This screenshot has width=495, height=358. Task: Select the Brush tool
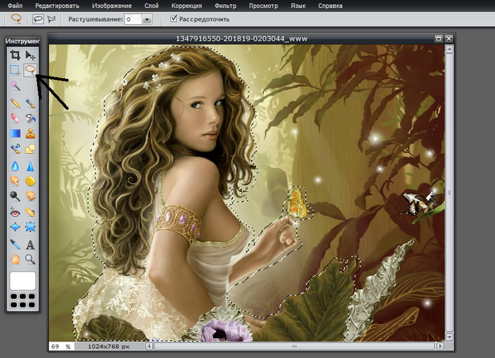tap(30, 103)
